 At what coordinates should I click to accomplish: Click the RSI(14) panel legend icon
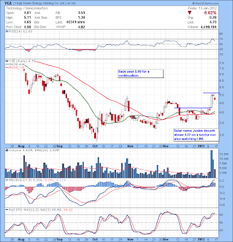[7, 31]
